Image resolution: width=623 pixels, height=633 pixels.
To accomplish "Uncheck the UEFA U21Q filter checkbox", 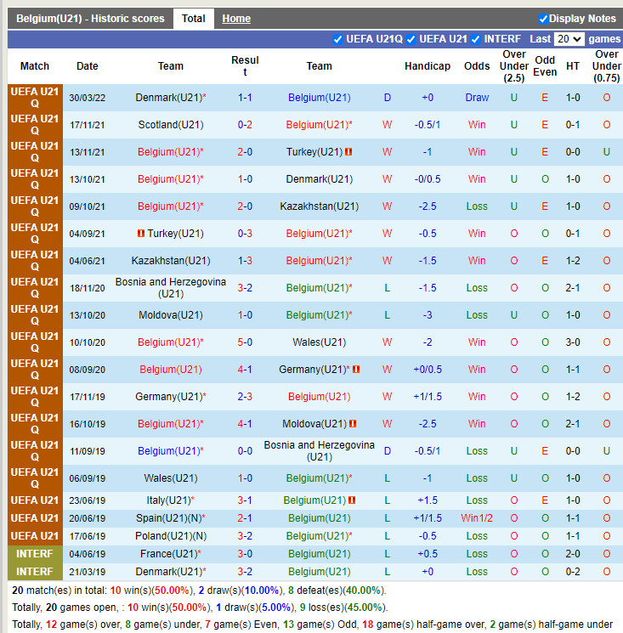I will [x=338, y=39].
